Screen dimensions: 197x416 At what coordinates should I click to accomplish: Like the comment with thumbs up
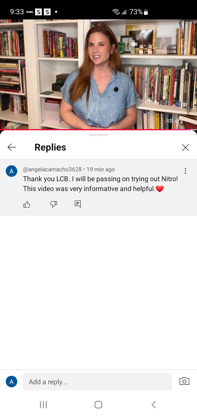[27, 204]
